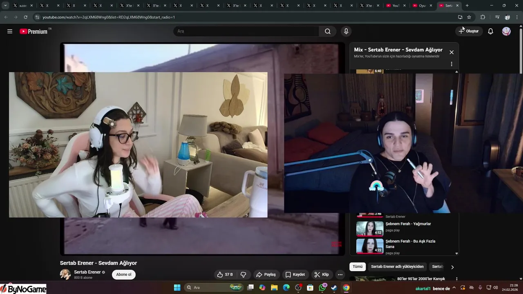Play Şebnem Ferah - Bu Aşk Fazla Sana
The image size is (523, 294).
(x=410, y=244)
